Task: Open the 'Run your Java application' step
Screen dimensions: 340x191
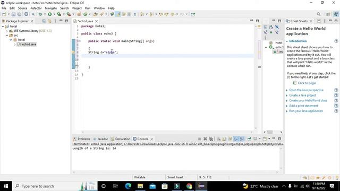Action: pyautogui.click(x=306, y=111)
